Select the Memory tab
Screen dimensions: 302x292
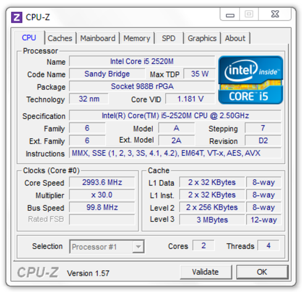pos(137,38)
